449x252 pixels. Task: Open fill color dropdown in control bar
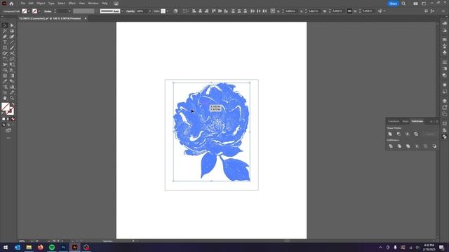click(x=29, y=11)
